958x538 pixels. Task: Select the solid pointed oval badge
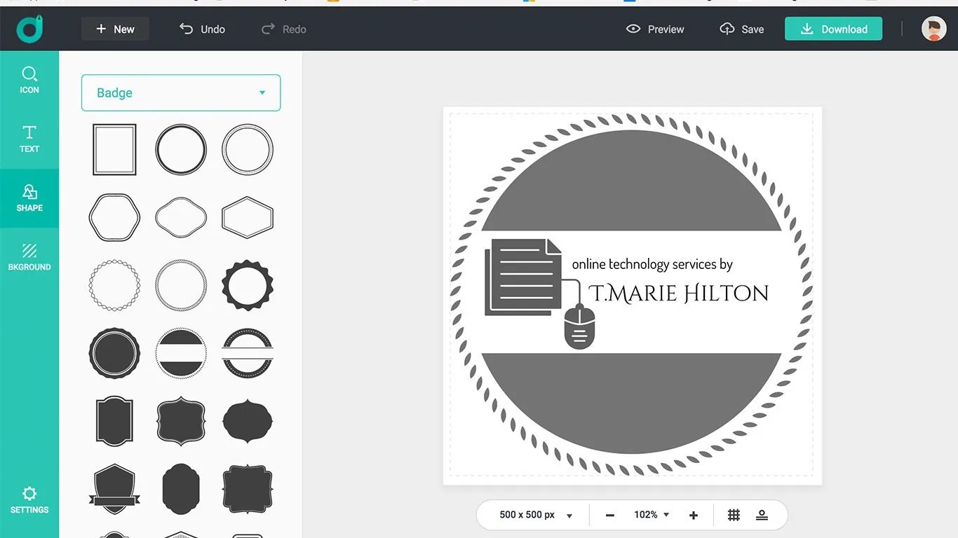(x=248, y=421)
